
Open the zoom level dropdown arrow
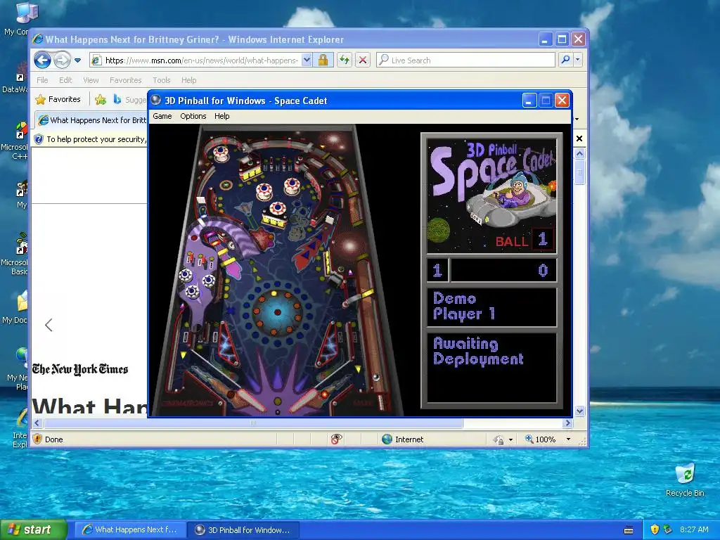568,439
